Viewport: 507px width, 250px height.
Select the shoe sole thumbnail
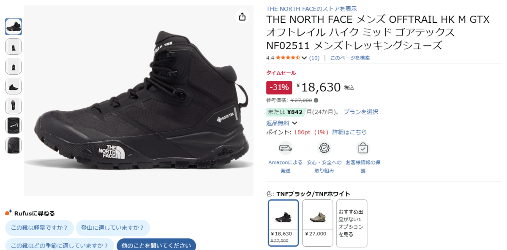(14, 106)
